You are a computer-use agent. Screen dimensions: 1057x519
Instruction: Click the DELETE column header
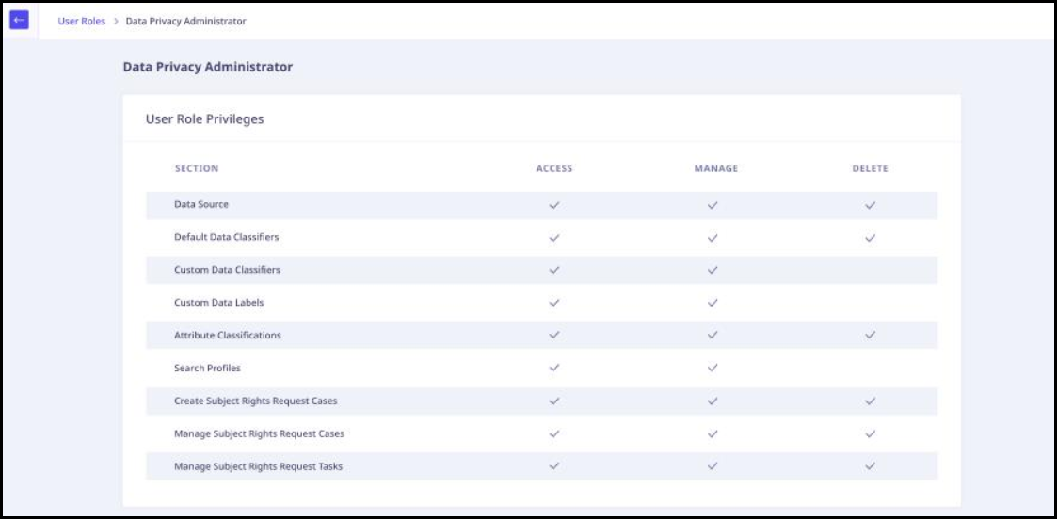871,168
